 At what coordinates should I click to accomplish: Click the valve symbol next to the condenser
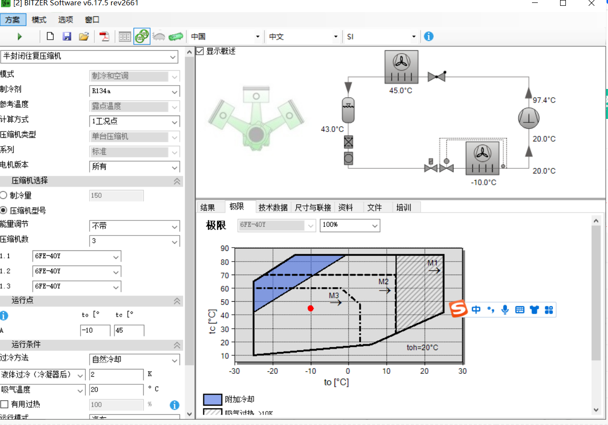click(x=437, y=76)
